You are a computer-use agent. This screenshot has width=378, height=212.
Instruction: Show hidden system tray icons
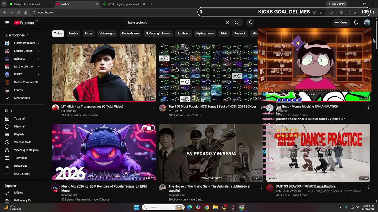click(340, 207)
